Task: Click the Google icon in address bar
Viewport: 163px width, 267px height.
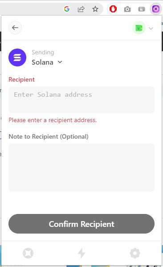Action: click(x=67, y=9)
